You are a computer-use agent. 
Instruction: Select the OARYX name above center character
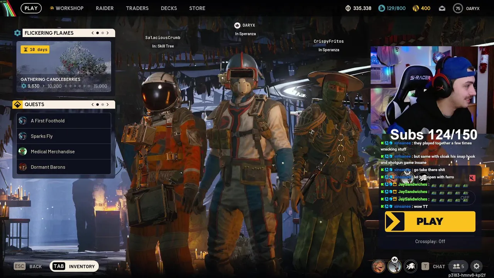(249, 25)
